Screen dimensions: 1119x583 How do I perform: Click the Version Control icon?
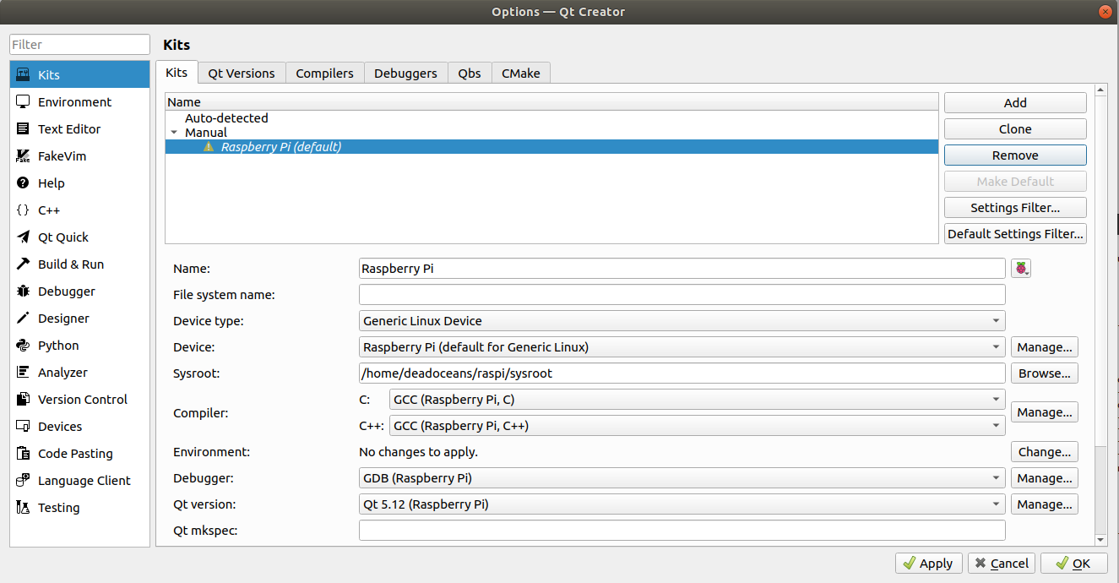pos(23,399)
